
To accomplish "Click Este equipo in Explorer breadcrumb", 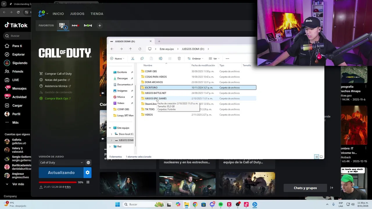I will click(x=167, y=49).
